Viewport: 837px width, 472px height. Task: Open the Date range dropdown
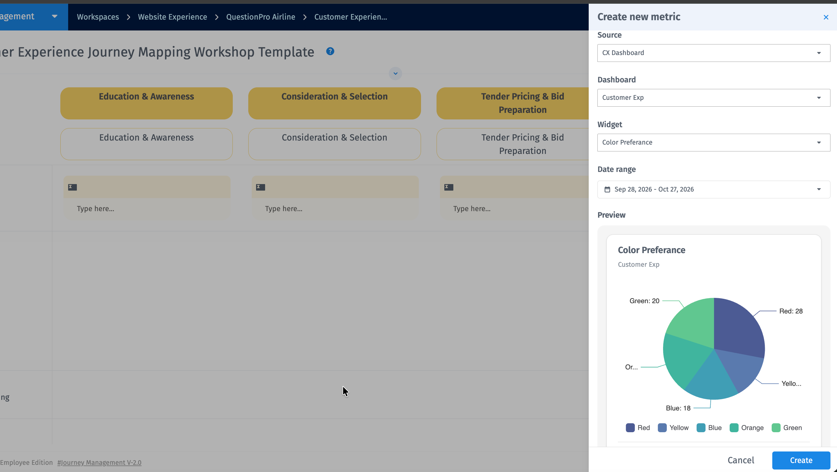[713, 189]
